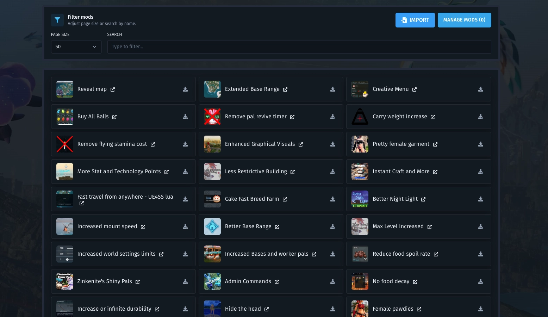Viewport: 548px width, 317px height.
Task: Select the Female pawdies mod name
Action: pyautogui.click(x=393, y=309)
